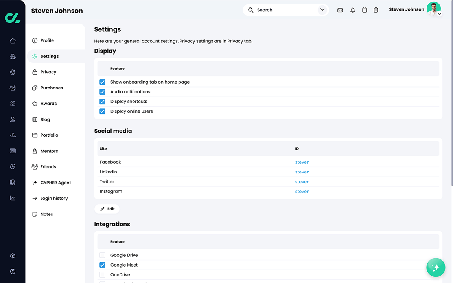Screen dimensions: 453x283
Task: Click the stacked cubes icon in left rail
Action: coord(13,57)
